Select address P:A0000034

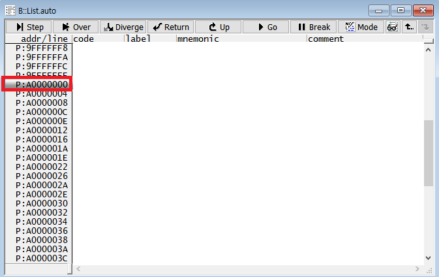(x=42, y=221)
